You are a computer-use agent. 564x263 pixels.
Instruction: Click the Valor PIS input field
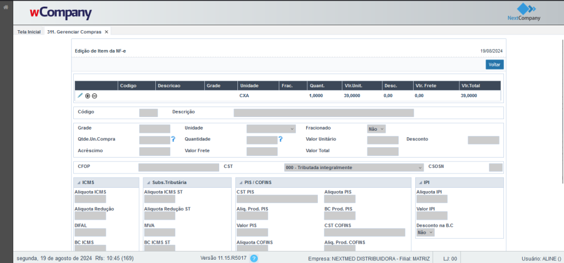click(252, 232)
